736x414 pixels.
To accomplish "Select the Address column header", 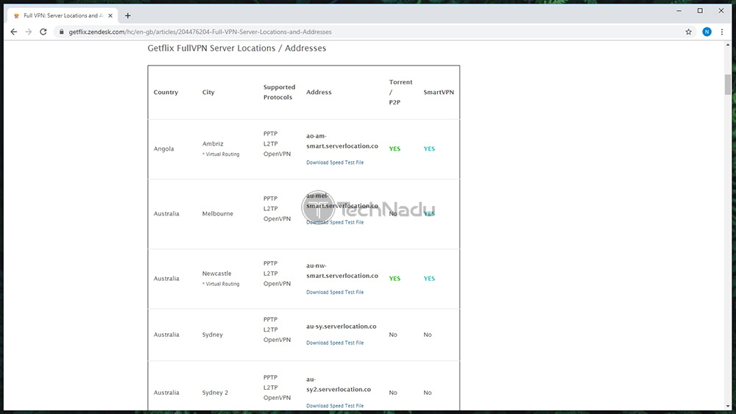I will pos(319,93).
